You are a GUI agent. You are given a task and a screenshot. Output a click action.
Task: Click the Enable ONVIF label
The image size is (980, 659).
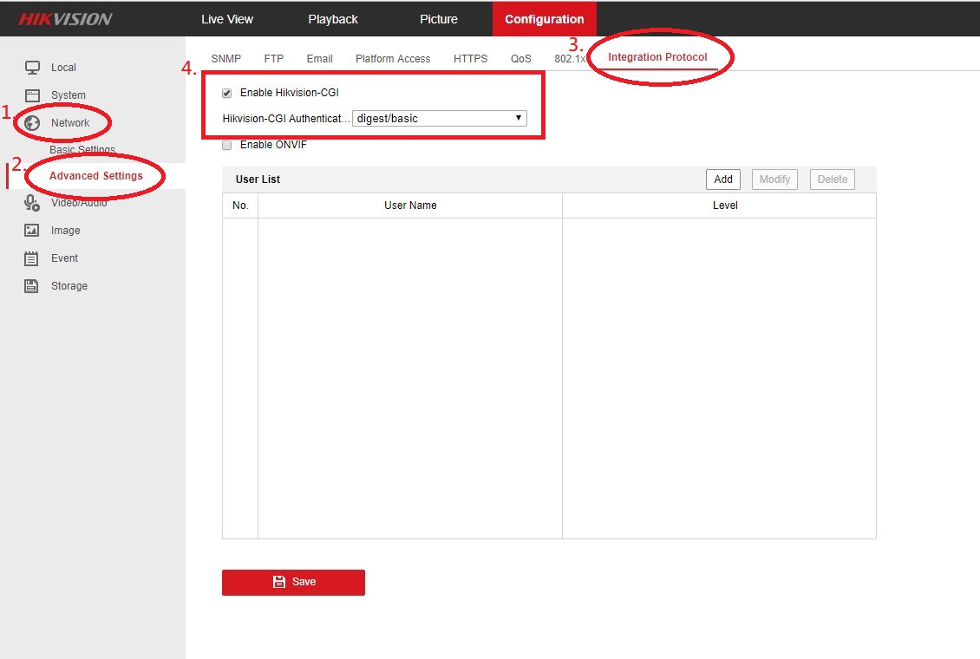[x=273, y=145]
